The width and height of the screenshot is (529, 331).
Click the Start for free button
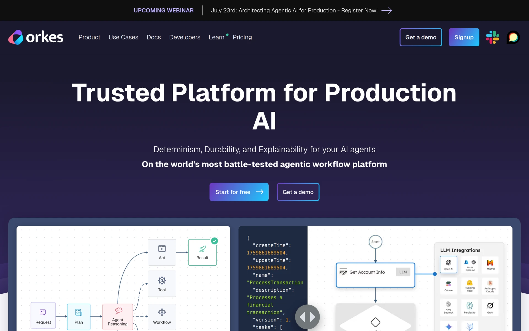239,192
